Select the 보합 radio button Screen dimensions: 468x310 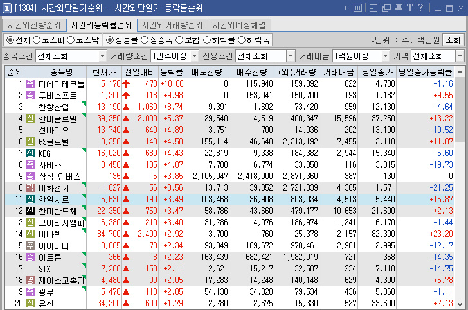point(179,40)
